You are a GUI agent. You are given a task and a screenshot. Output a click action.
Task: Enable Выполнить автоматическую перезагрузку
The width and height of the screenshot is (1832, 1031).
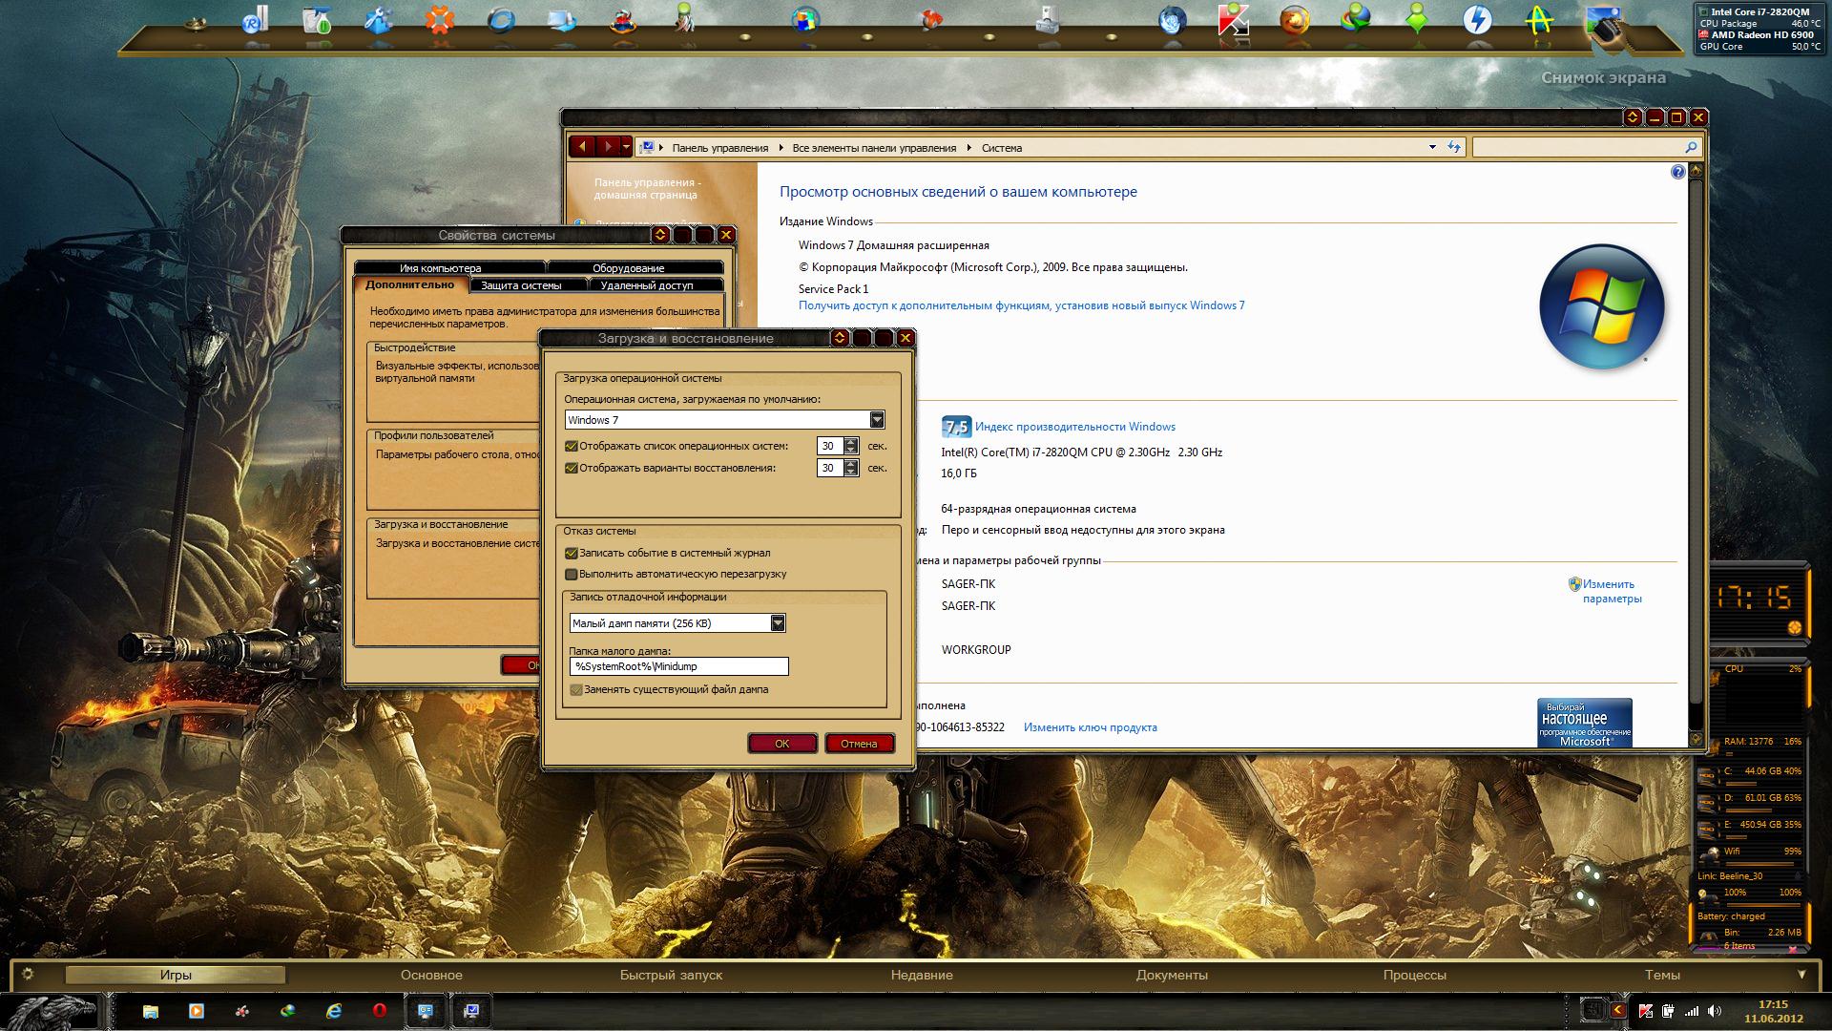coord(572,574)
